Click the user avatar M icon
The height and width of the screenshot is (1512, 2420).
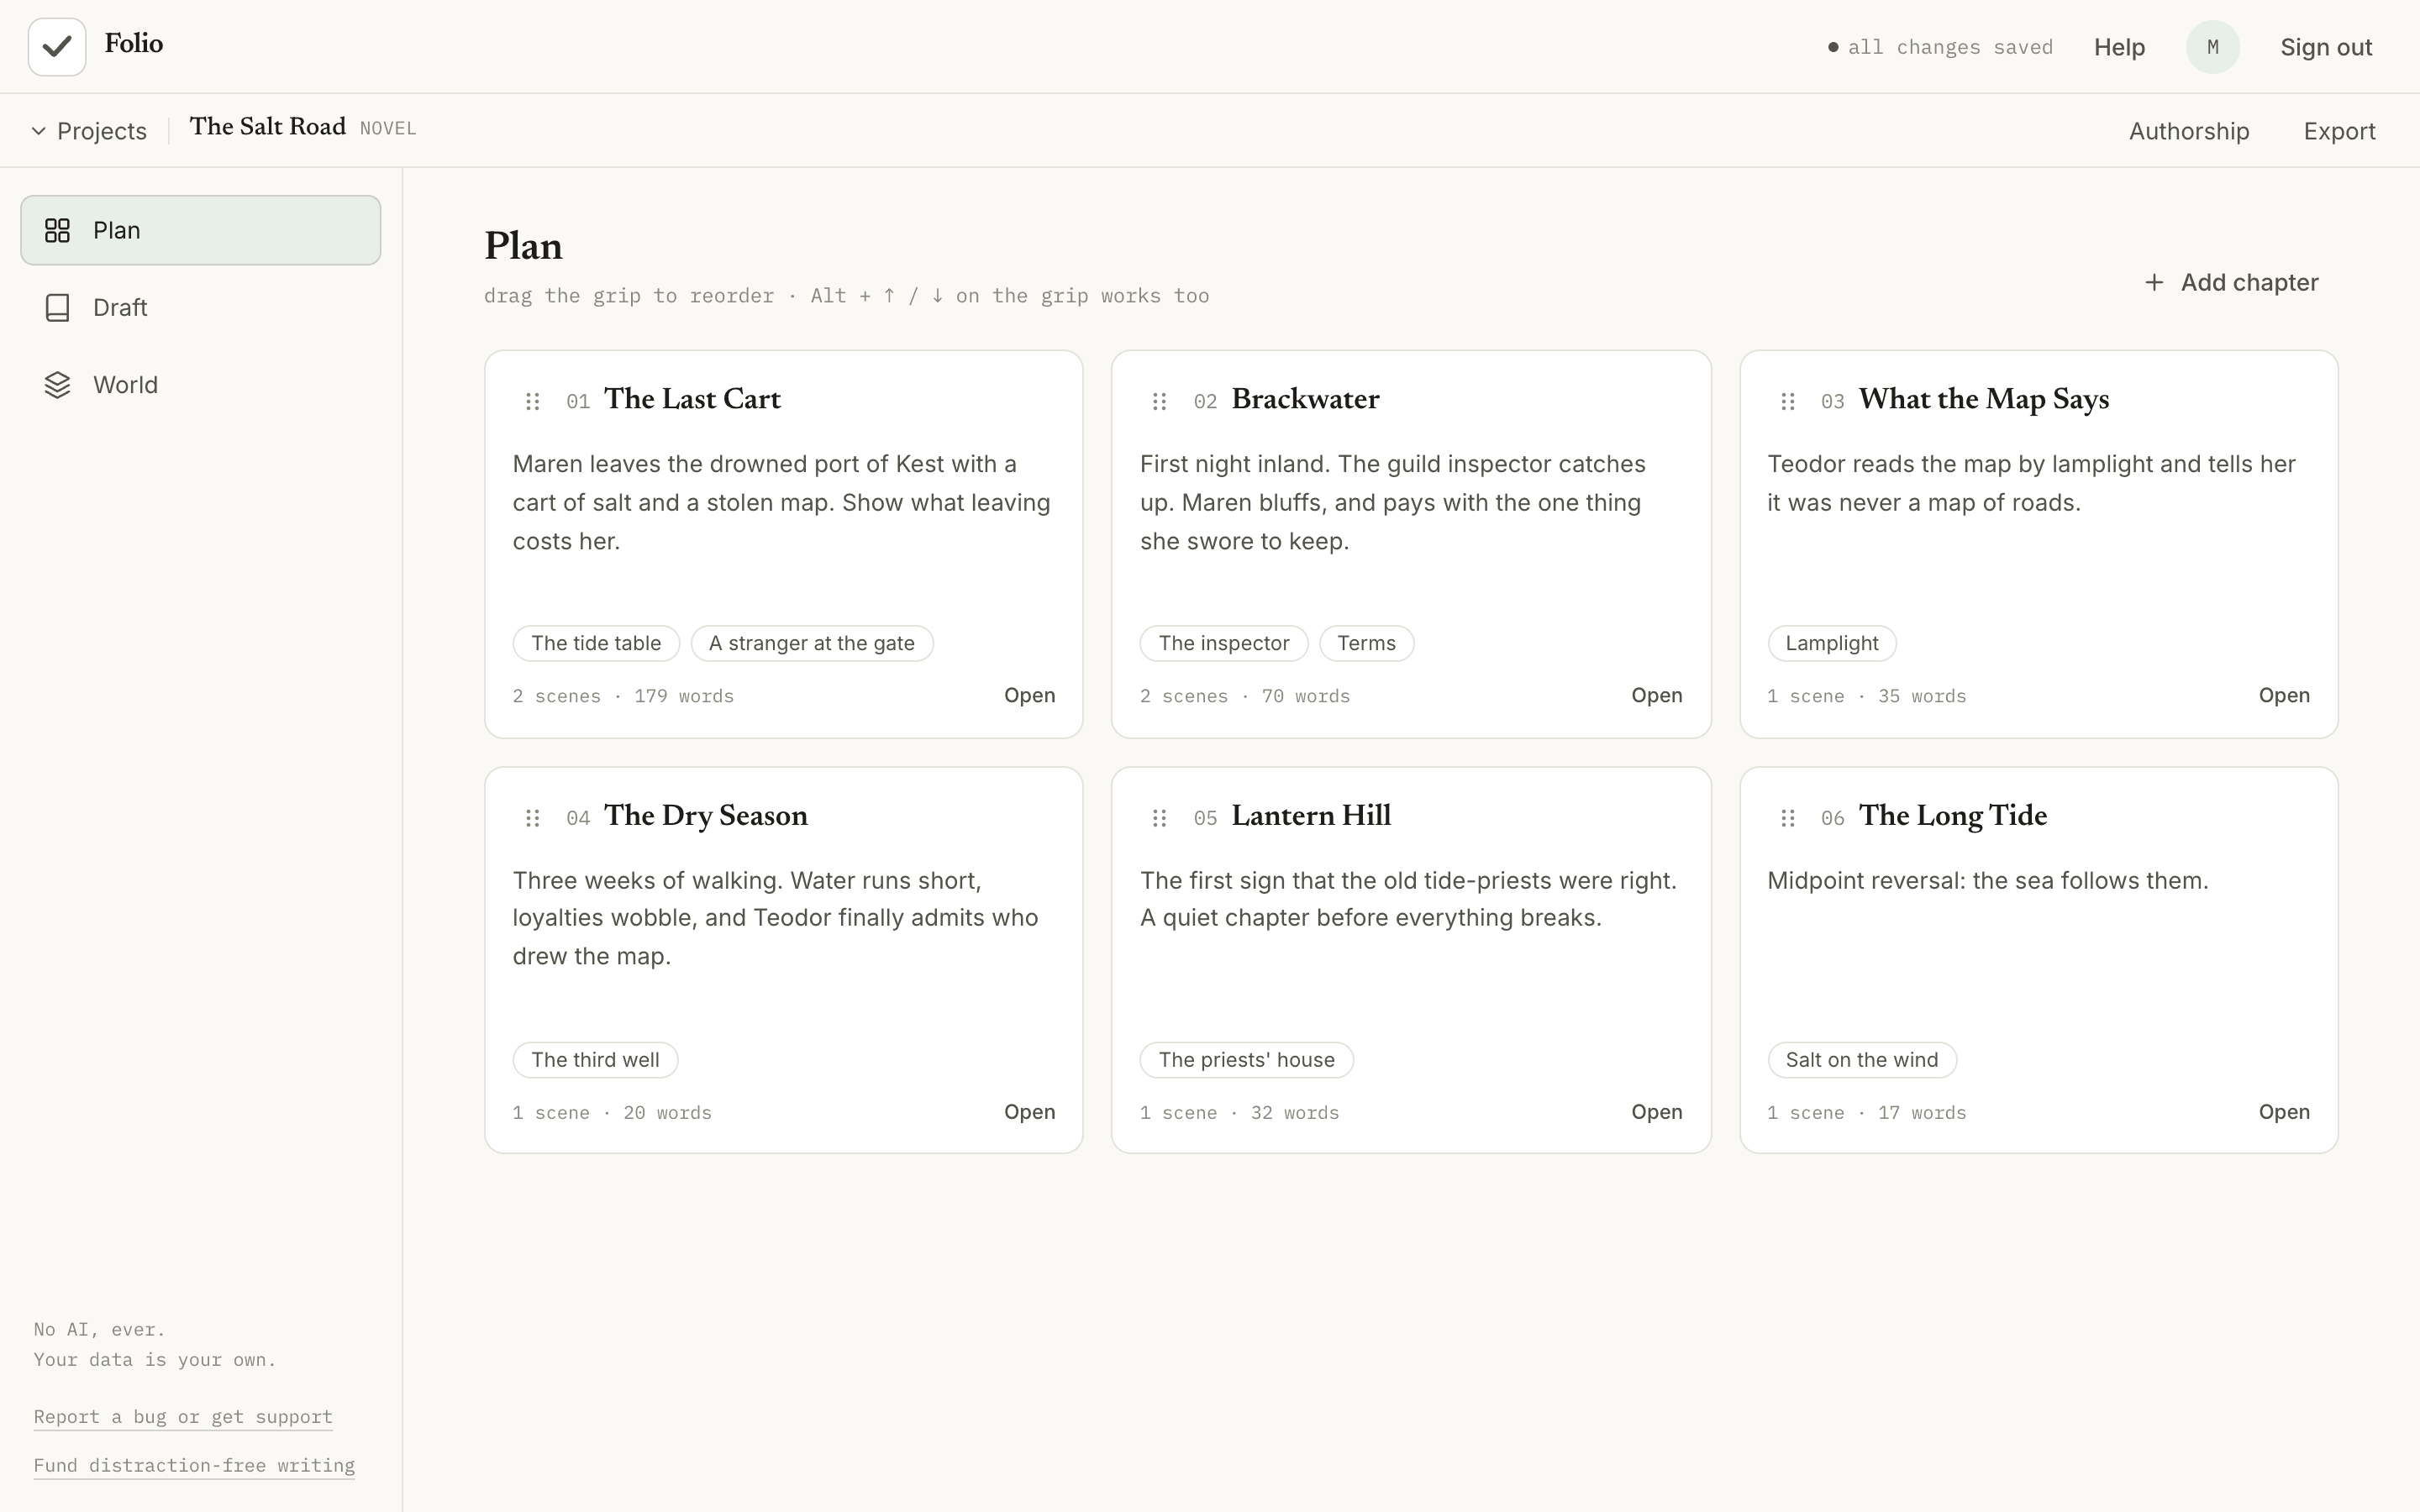tap(2212, 47)
